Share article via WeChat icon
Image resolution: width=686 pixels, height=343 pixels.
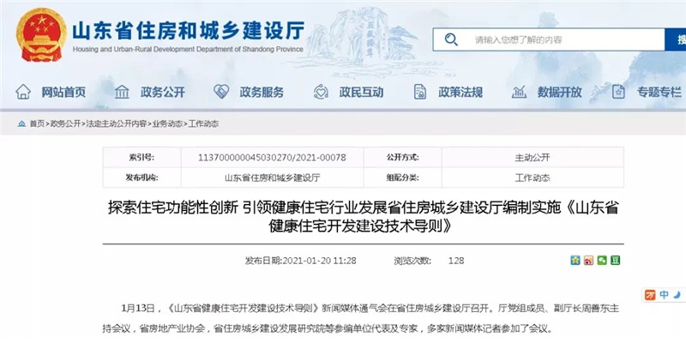tap(603, 260)
